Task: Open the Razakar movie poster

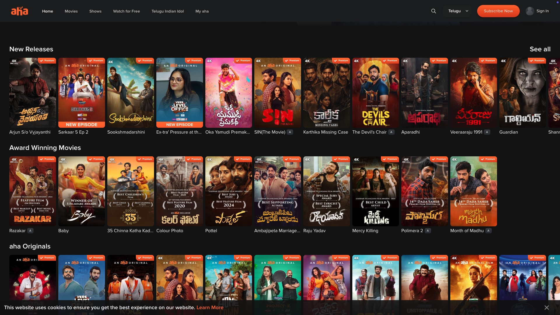Action: [x=32, y=191]
